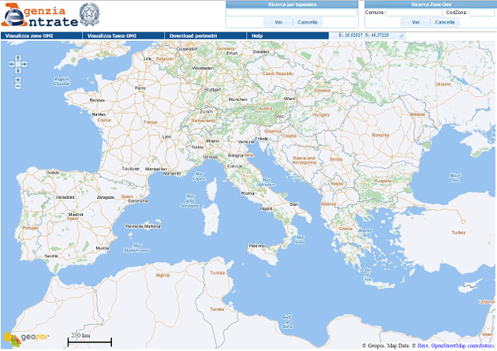Click the Black Sea label
This screenshot has height=351, width=497.
(455, 177)
